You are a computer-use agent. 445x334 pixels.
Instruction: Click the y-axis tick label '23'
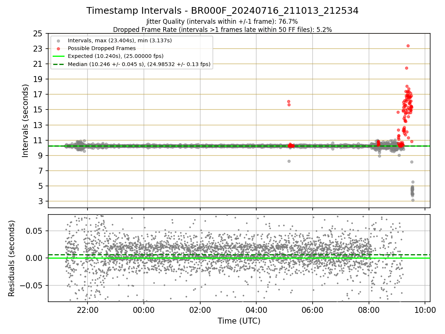point(38,49)
